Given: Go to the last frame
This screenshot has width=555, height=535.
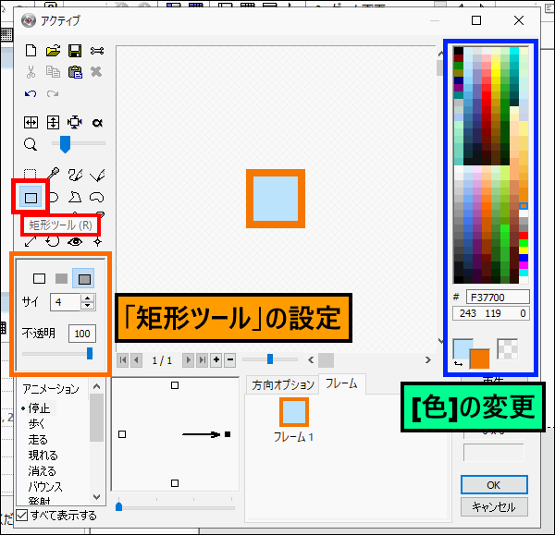Looking at the screenshot, I should [202, 360].
